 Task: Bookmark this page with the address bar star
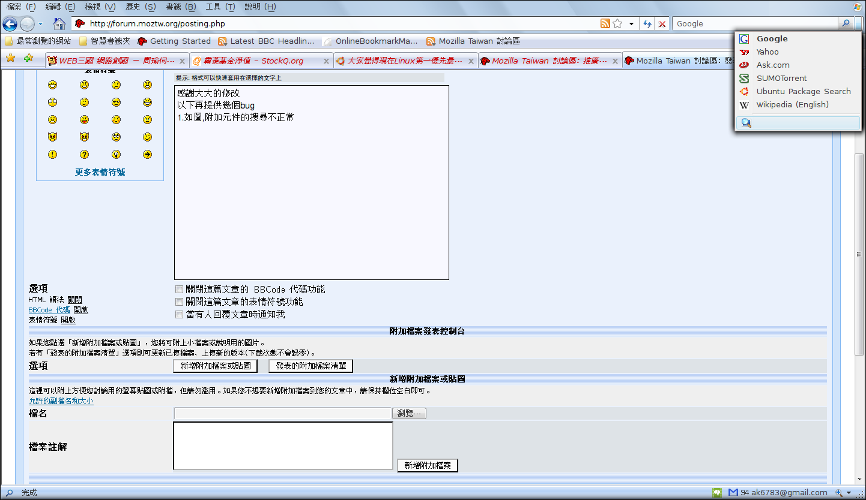coord(617,23)
